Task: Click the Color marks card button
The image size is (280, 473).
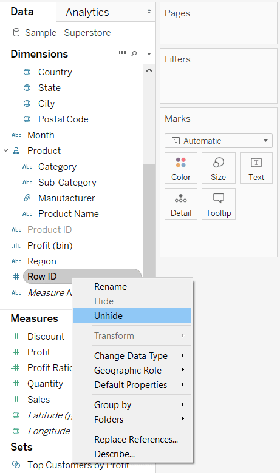Action: [181, 168]
